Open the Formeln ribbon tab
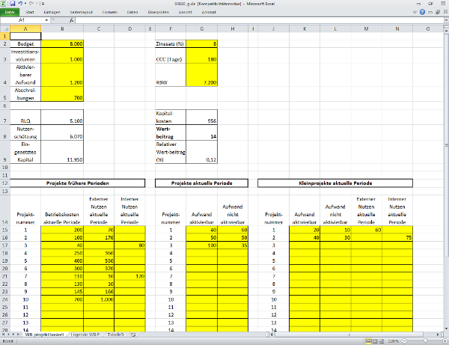This screenshot has height=345, width=449. click(111, 13)
